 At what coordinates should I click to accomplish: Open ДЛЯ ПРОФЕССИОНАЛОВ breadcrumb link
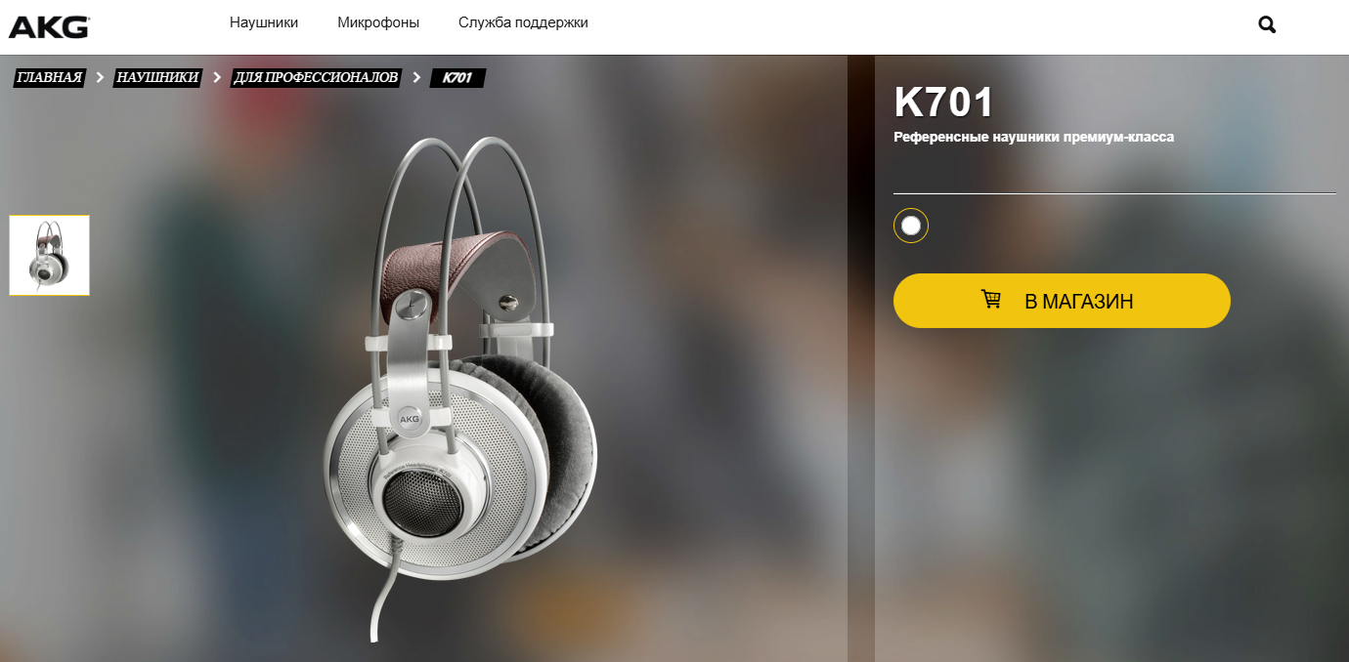click(x=317, y=77)
